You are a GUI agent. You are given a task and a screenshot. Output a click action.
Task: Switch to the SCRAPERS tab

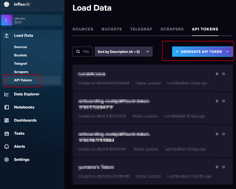172,29
